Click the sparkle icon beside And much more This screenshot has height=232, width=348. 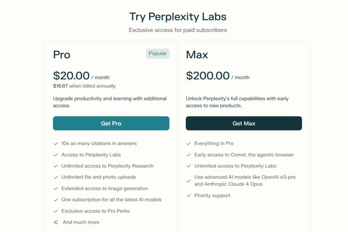coord(56,222)
